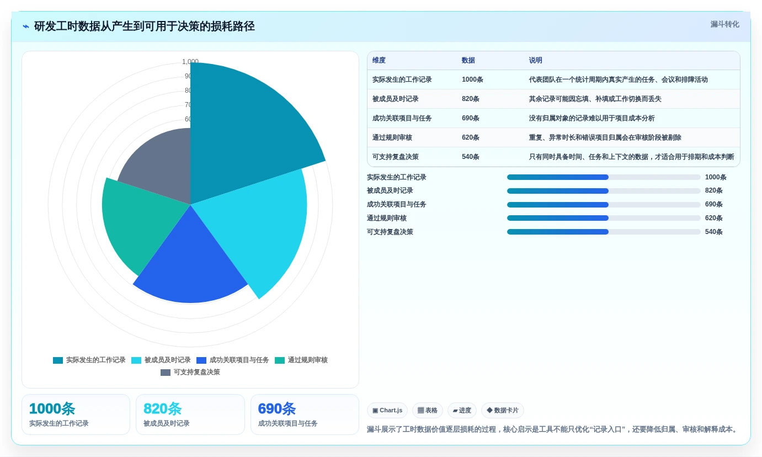Image resolution: width=762 pixels, height=457 pixels.
Task: Click the 进度 tag chip
Action: click(462, 410)
